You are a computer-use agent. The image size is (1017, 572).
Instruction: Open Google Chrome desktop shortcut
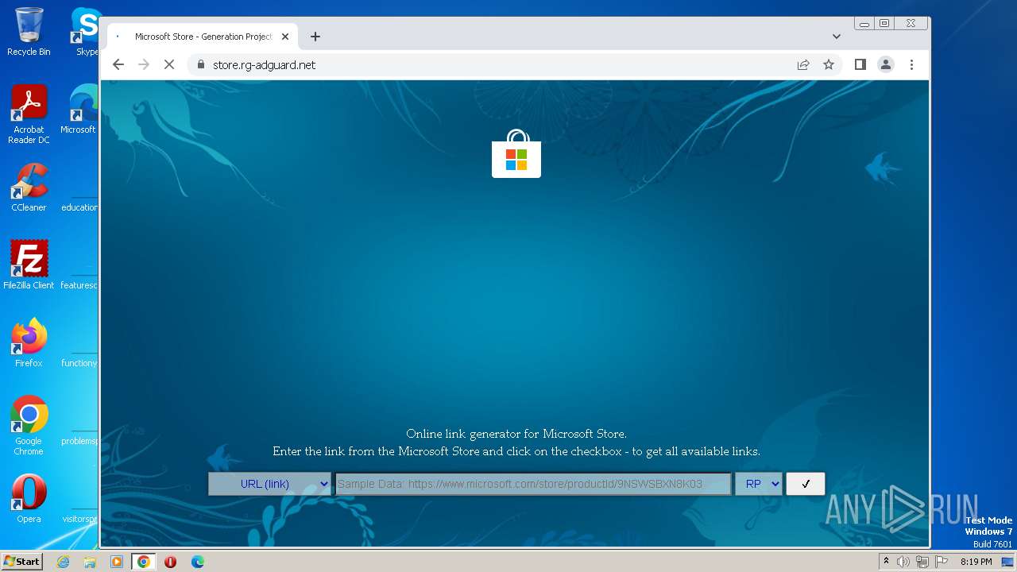tap(29, 425)
